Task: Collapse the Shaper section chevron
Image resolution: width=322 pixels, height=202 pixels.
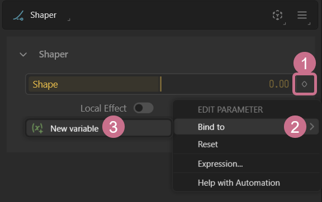Action: click(x=23, y=54)
